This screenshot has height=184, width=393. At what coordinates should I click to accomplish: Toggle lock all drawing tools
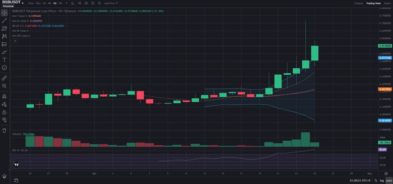pyautogui.click(x=4, y=112)
